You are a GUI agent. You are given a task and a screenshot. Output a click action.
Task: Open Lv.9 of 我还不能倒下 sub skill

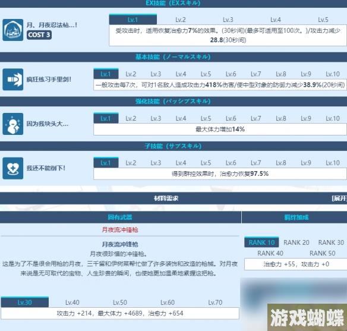click(x=306, y=163)
